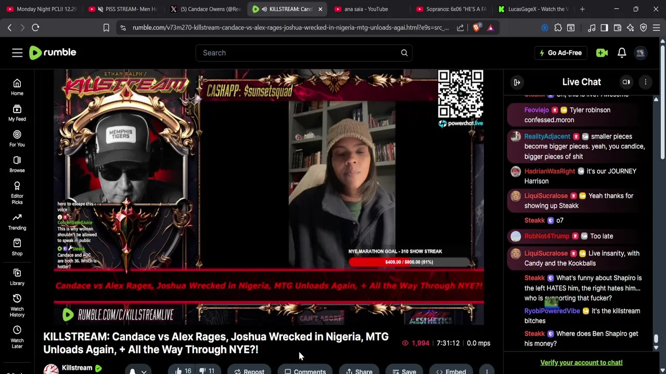Viewport: 666px width, 374px height.
Task: Click the search magnifier icon
Action: pos(404,52)
